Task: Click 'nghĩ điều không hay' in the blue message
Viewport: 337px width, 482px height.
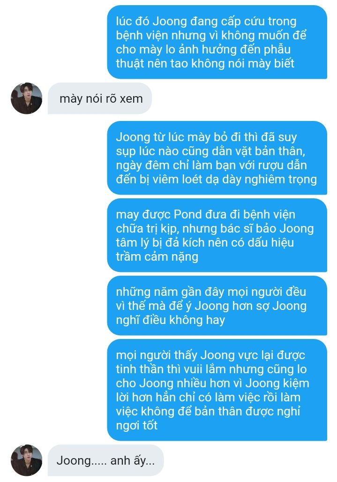Action: point(171,320)
